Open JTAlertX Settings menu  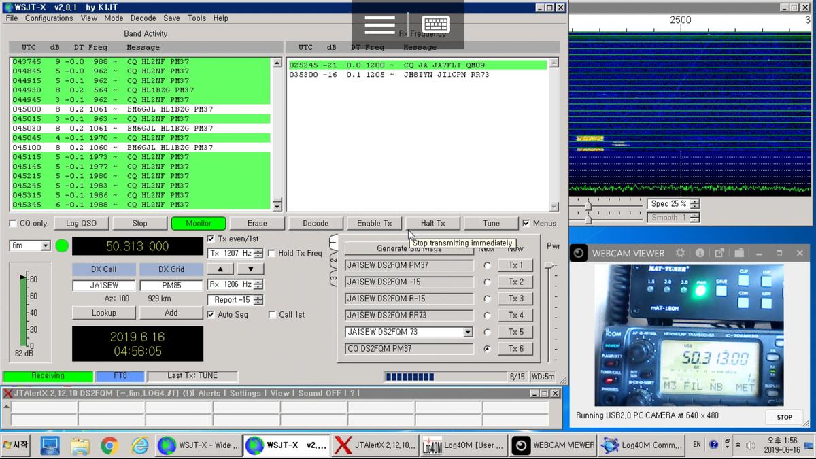(245, 393)
